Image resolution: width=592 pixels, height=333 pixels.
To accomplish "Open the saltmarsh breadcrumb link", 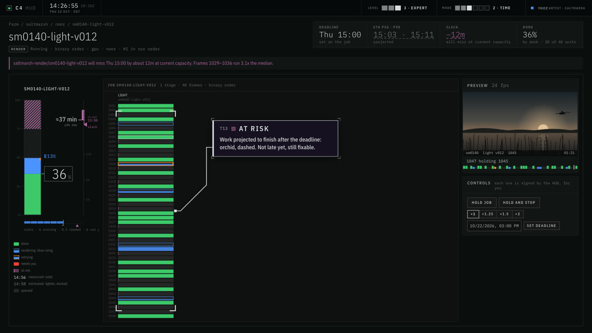I will click(37, 24).
